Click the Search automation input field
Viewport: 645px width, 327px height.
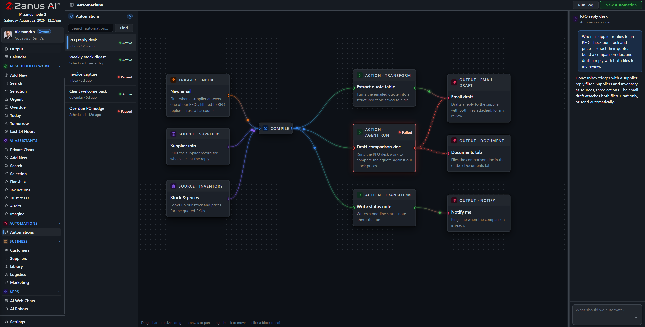[x=90, y=28]
